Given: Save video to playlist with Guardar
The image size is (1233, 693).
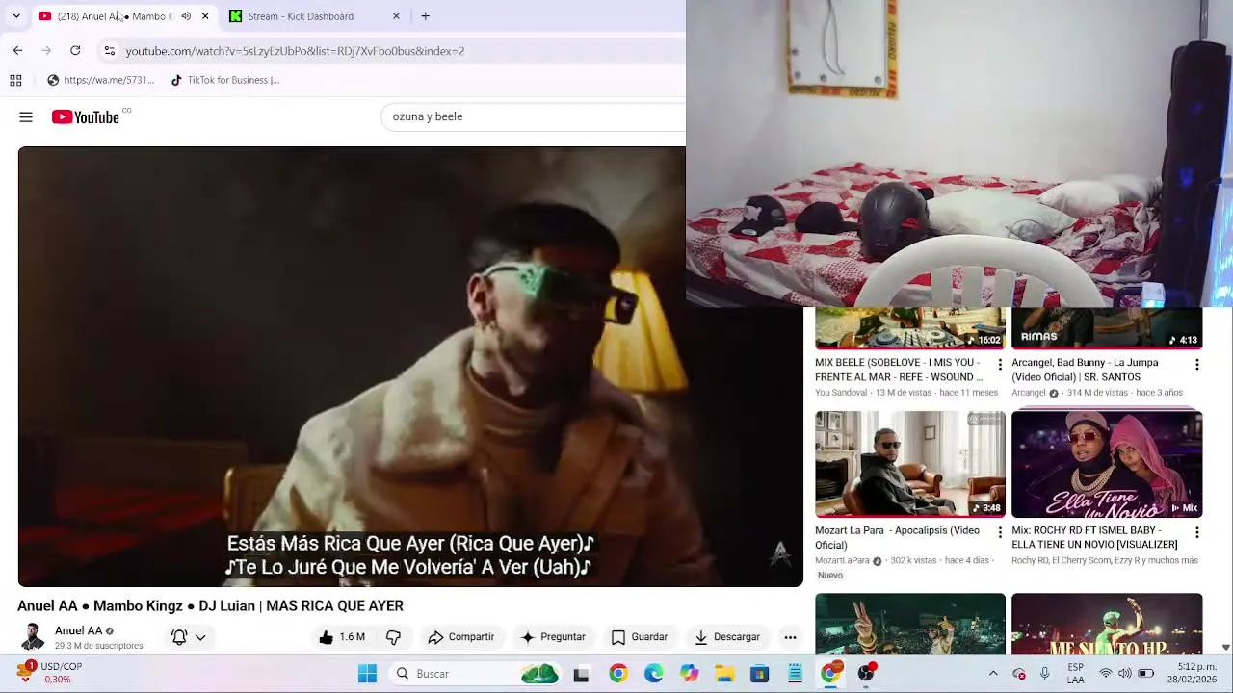Looking at the screenshot, I should pos(639,637).
